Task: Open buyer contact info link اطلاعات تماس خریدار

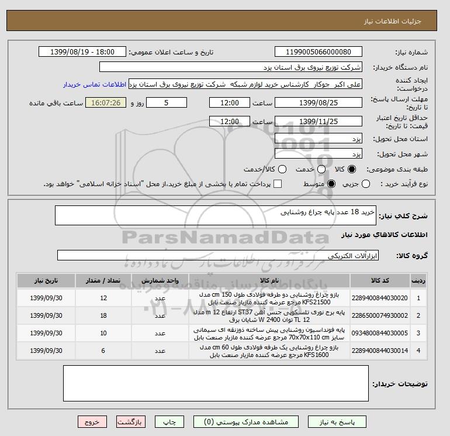Action: click(95, 84)
